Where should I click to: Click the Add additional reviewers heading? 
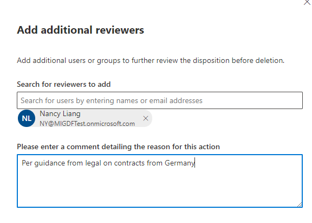(80, 30)
